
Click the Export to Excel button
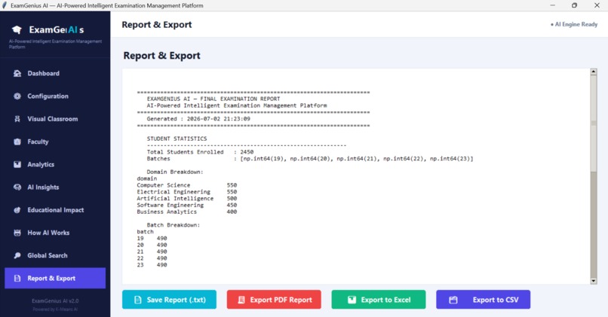[x=379, y=300]
